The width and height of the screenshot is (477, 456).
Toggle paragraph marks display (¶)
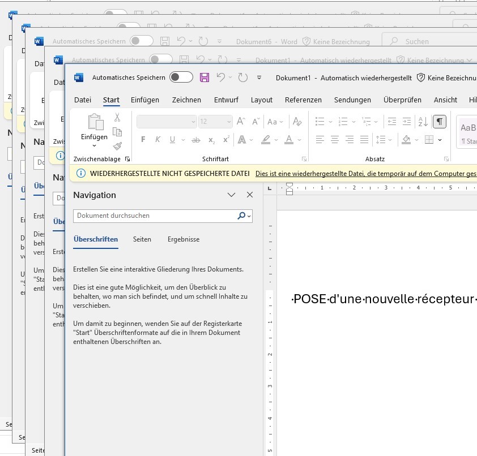coord(439,122)
